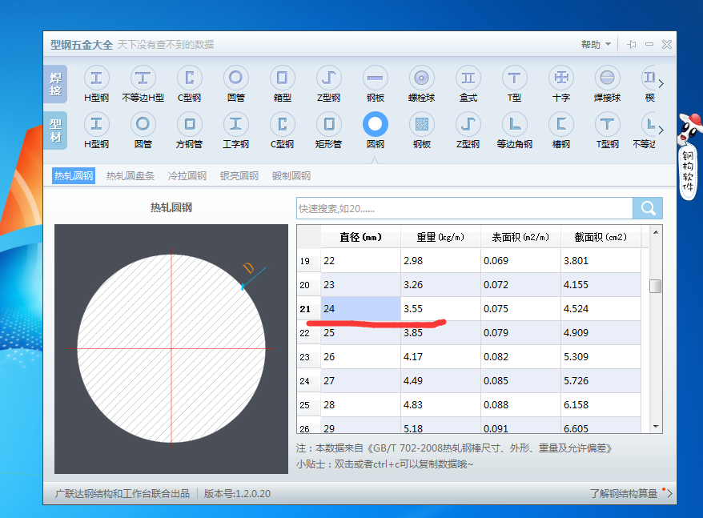Select H型钢 in the 型材 row

click(96, 130)
